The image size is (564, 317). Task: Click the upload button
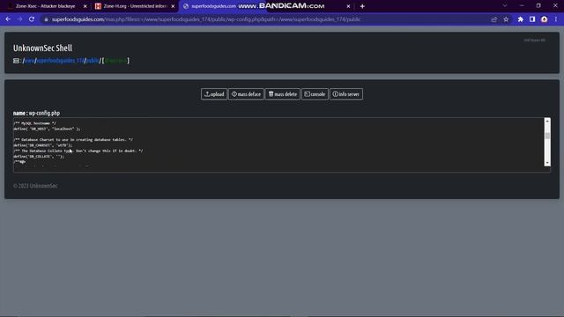[214, 94]
